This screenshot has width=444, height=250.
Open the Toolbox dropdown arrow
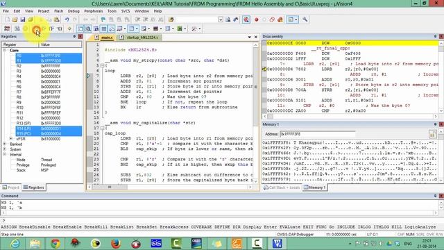point(199,28)
